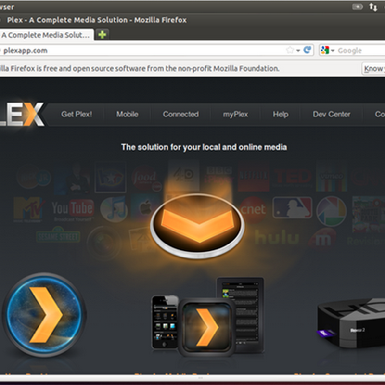Click the Roku box image
385x385 pixels.
click(351, 323)
